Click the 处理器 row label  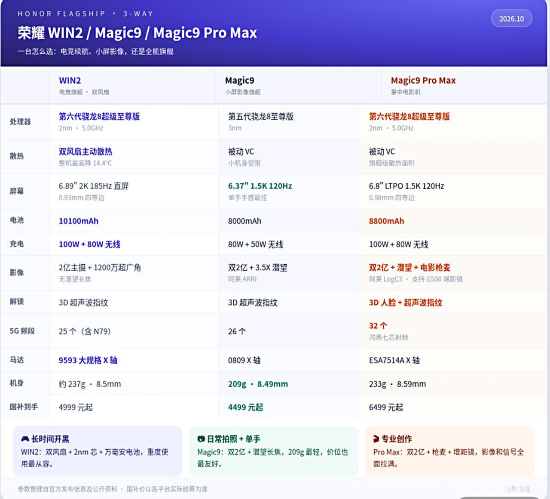tap(20, 122)
